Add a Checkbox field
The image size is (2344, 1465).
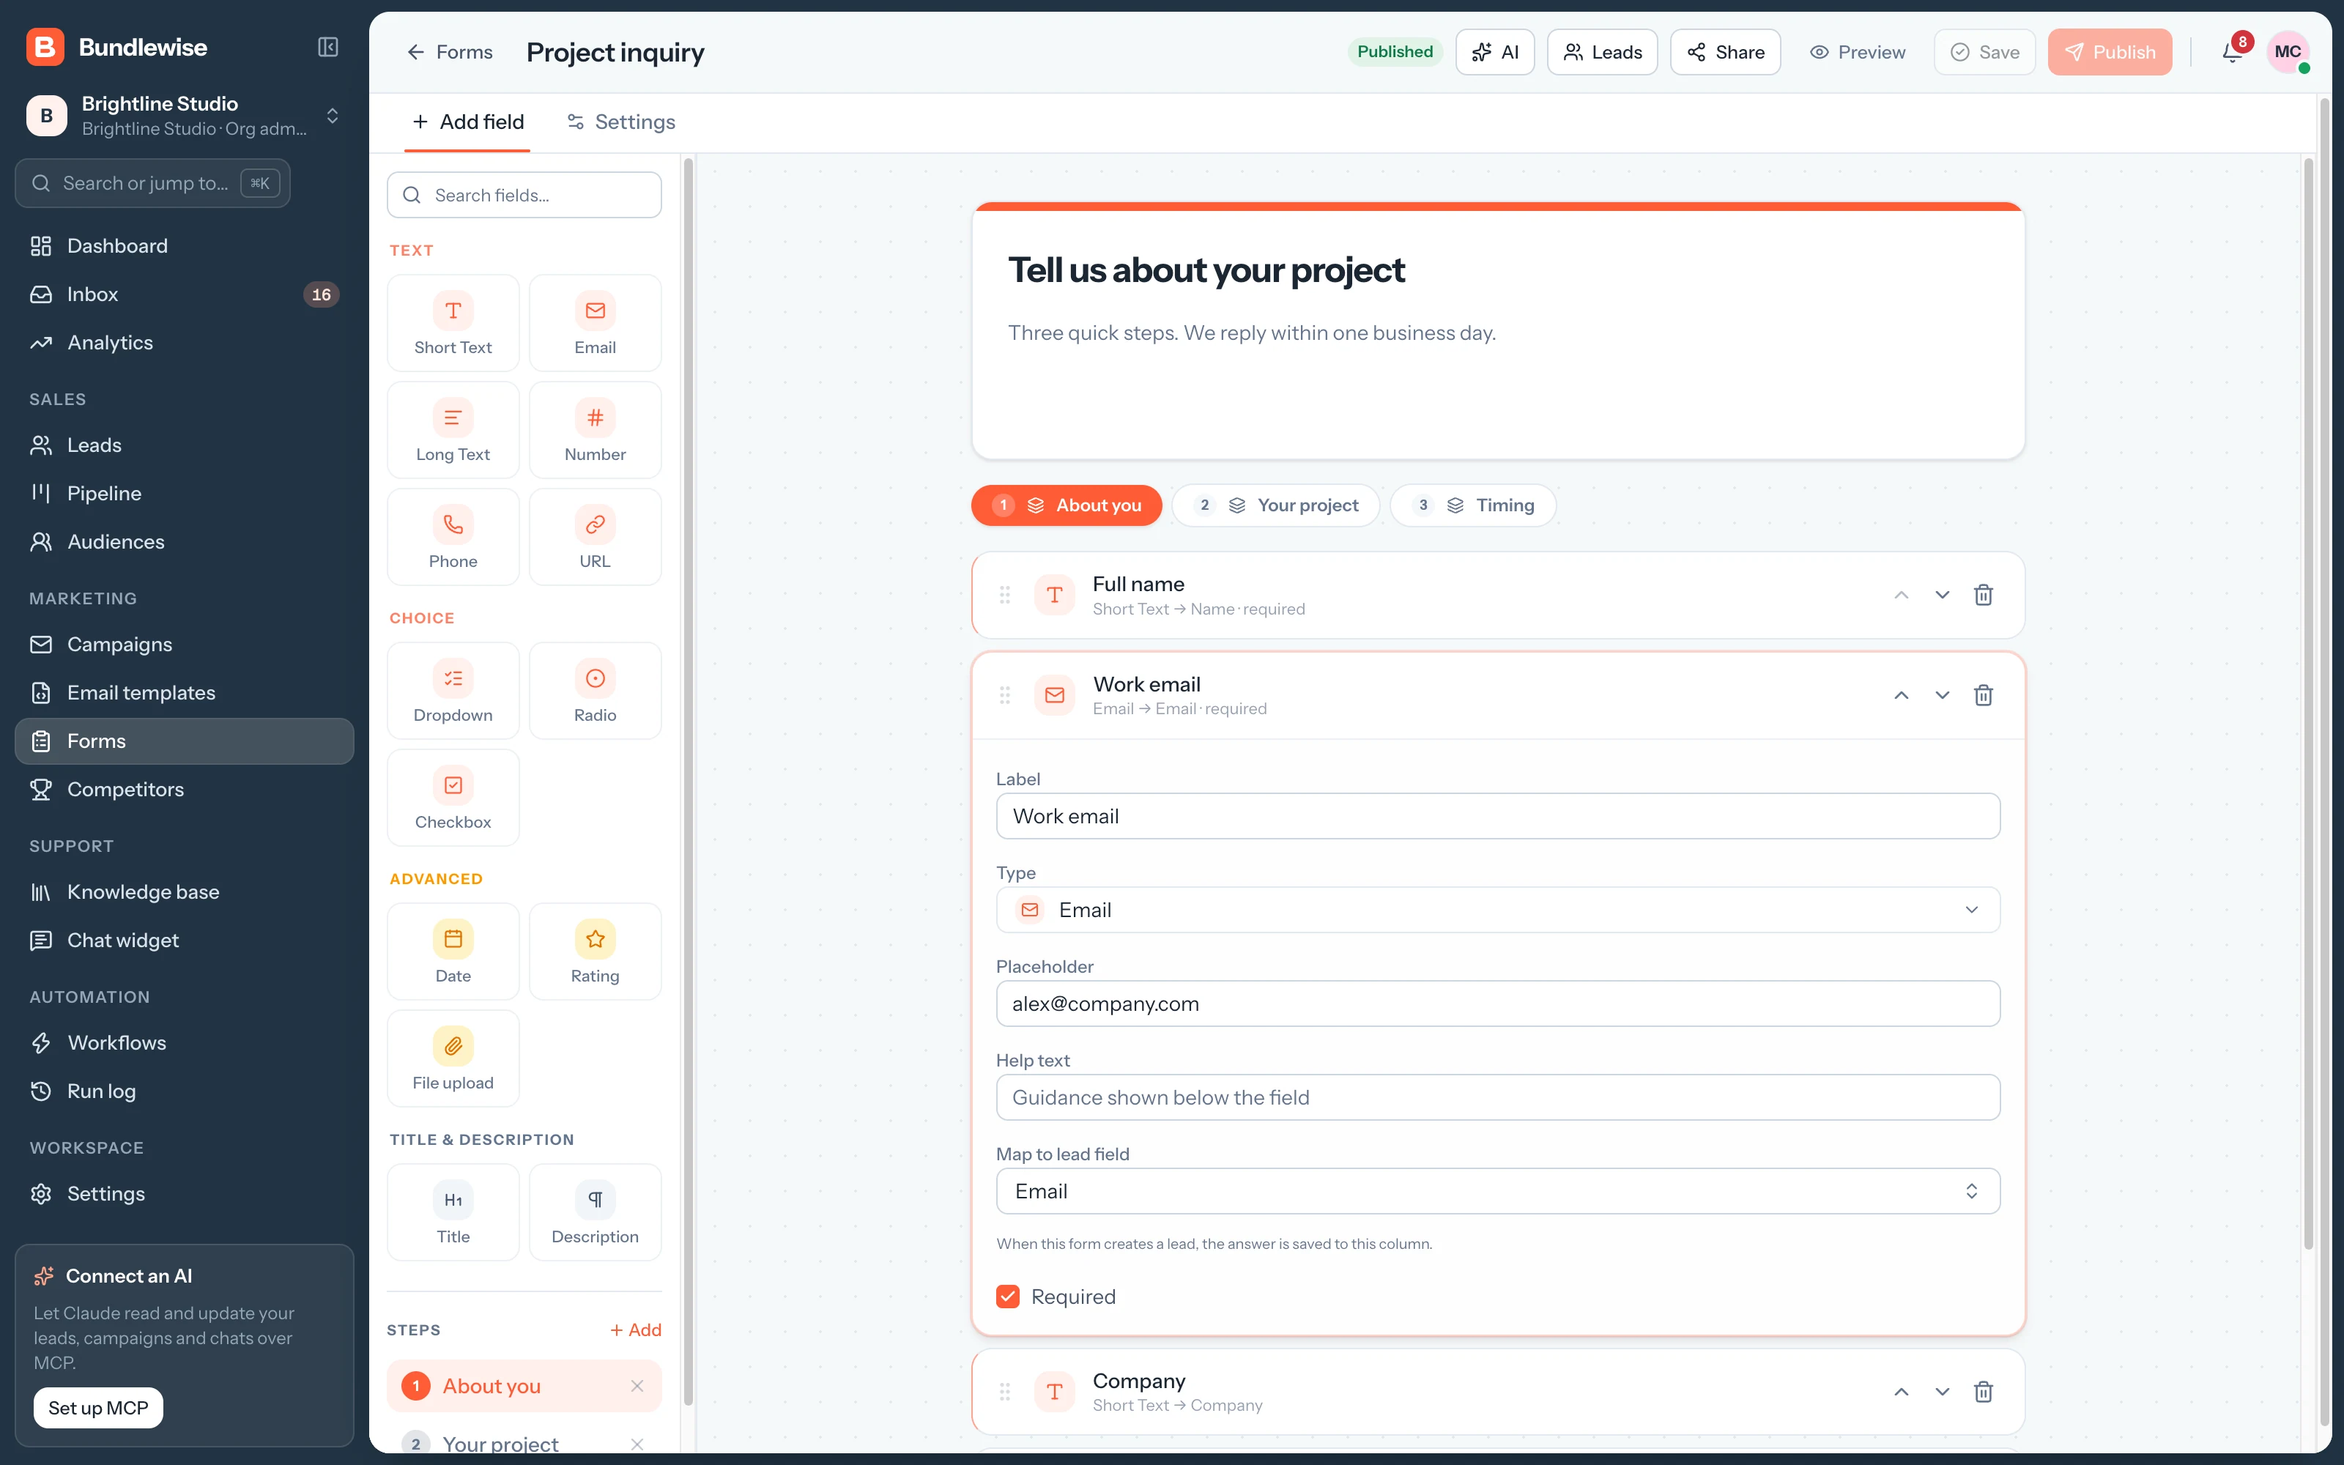453,798
